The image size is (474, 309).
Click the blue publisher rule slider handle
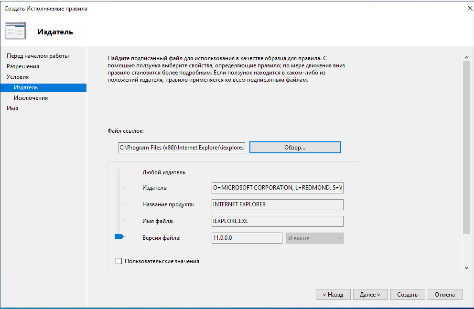click(119, 236)
